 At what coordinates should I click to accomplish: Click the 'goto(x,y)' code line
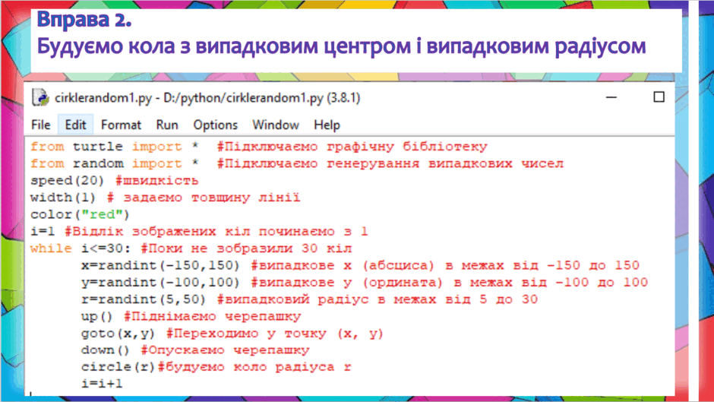tap(118, 334)
